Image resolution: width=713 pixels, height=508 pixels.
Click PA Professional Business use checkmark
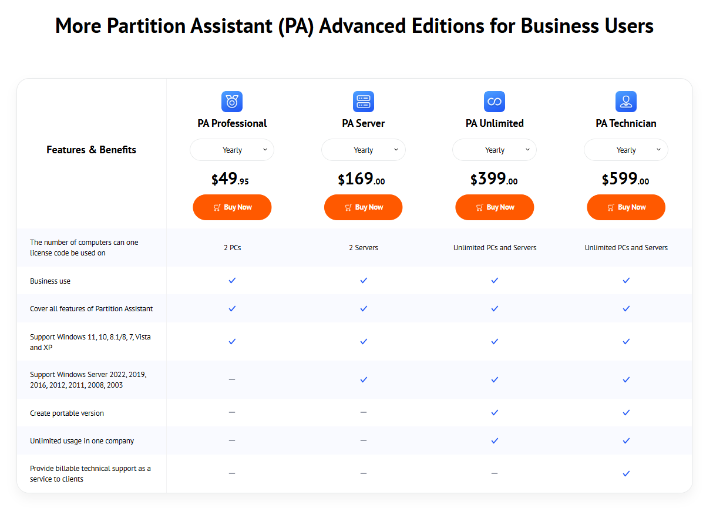pyautogui.click(x=232, y=281)
